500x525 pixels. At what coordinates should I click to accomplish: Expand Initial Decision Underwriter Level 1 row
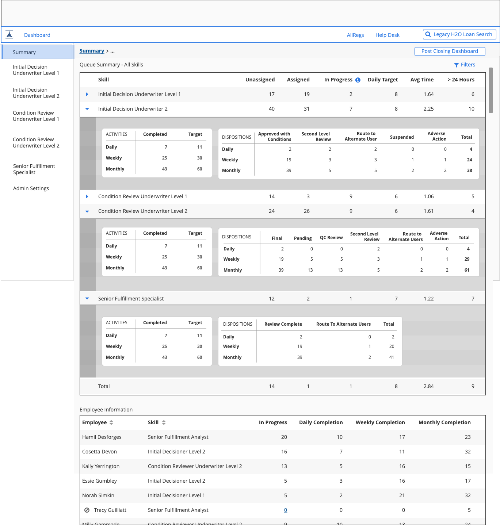(x=87, y=94)
